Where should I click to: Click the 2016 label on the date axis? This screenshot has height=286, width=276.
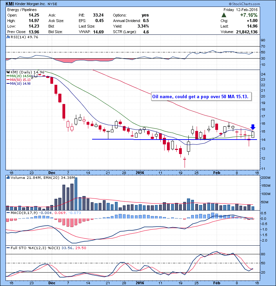pos(139,172)
